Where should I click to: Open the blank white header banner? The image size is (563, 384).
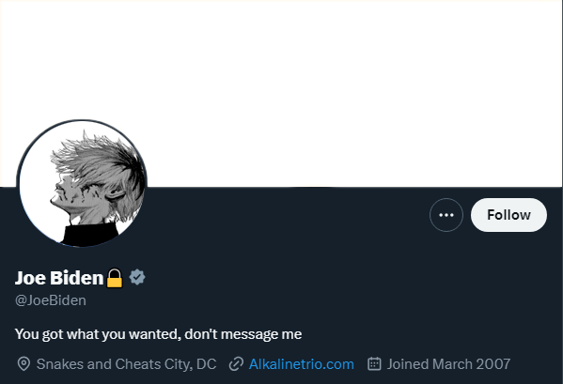[282, 93]
